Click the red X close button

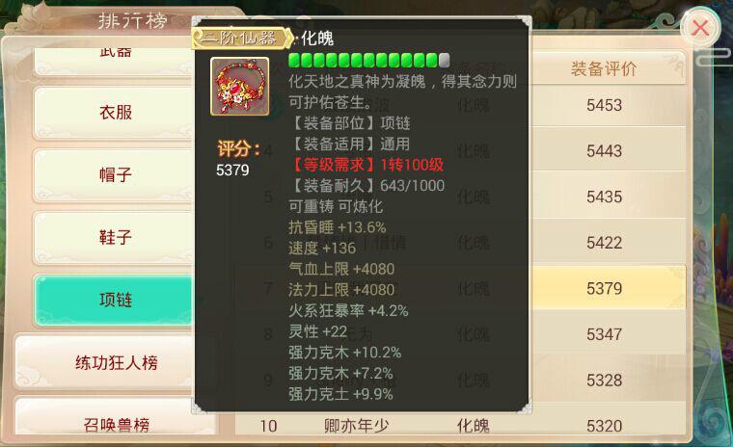pos(700,28)
